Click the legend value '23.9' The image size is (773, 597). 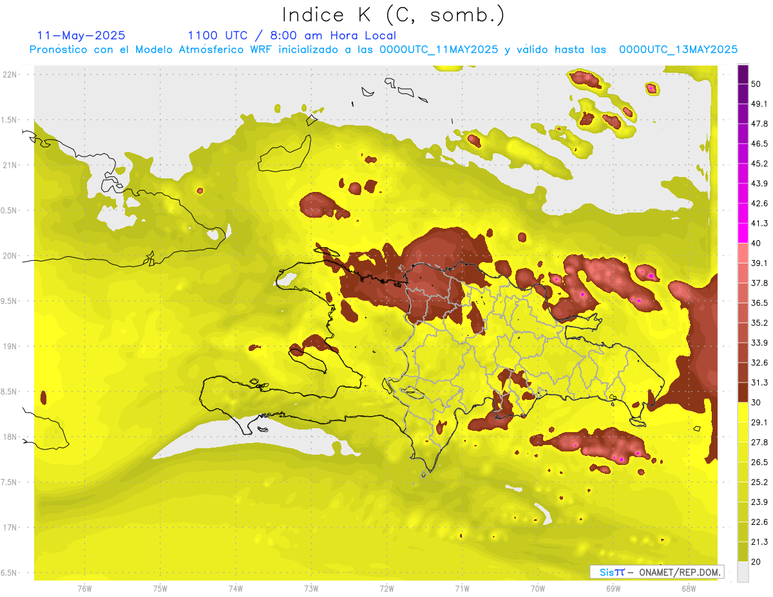click(759, 502)
